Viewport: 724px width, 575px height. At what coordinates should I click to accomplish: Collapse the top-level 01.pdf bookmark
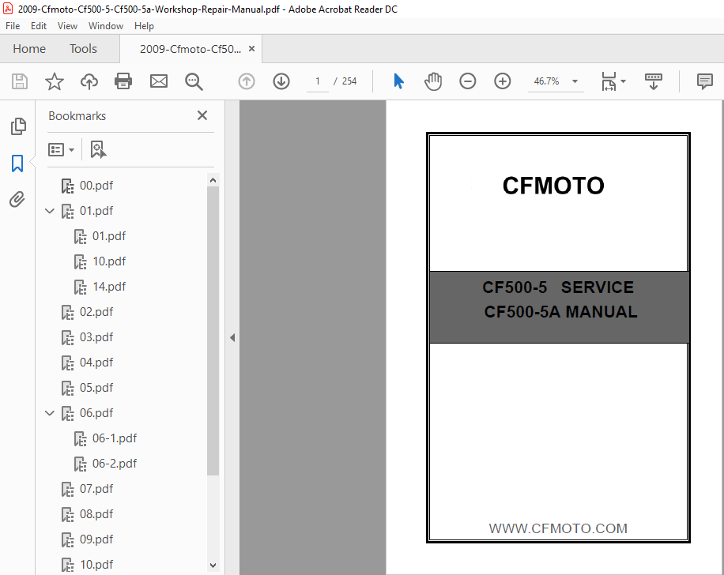click(x=50, y=211)
